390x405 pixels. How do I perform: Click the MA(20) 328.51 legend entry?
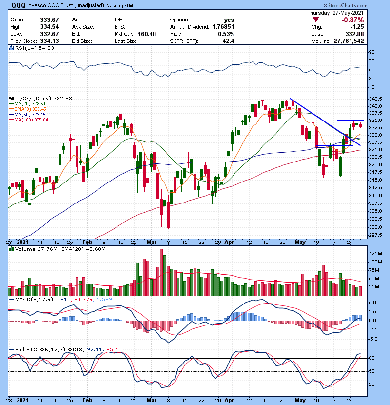tap(30, 103)
